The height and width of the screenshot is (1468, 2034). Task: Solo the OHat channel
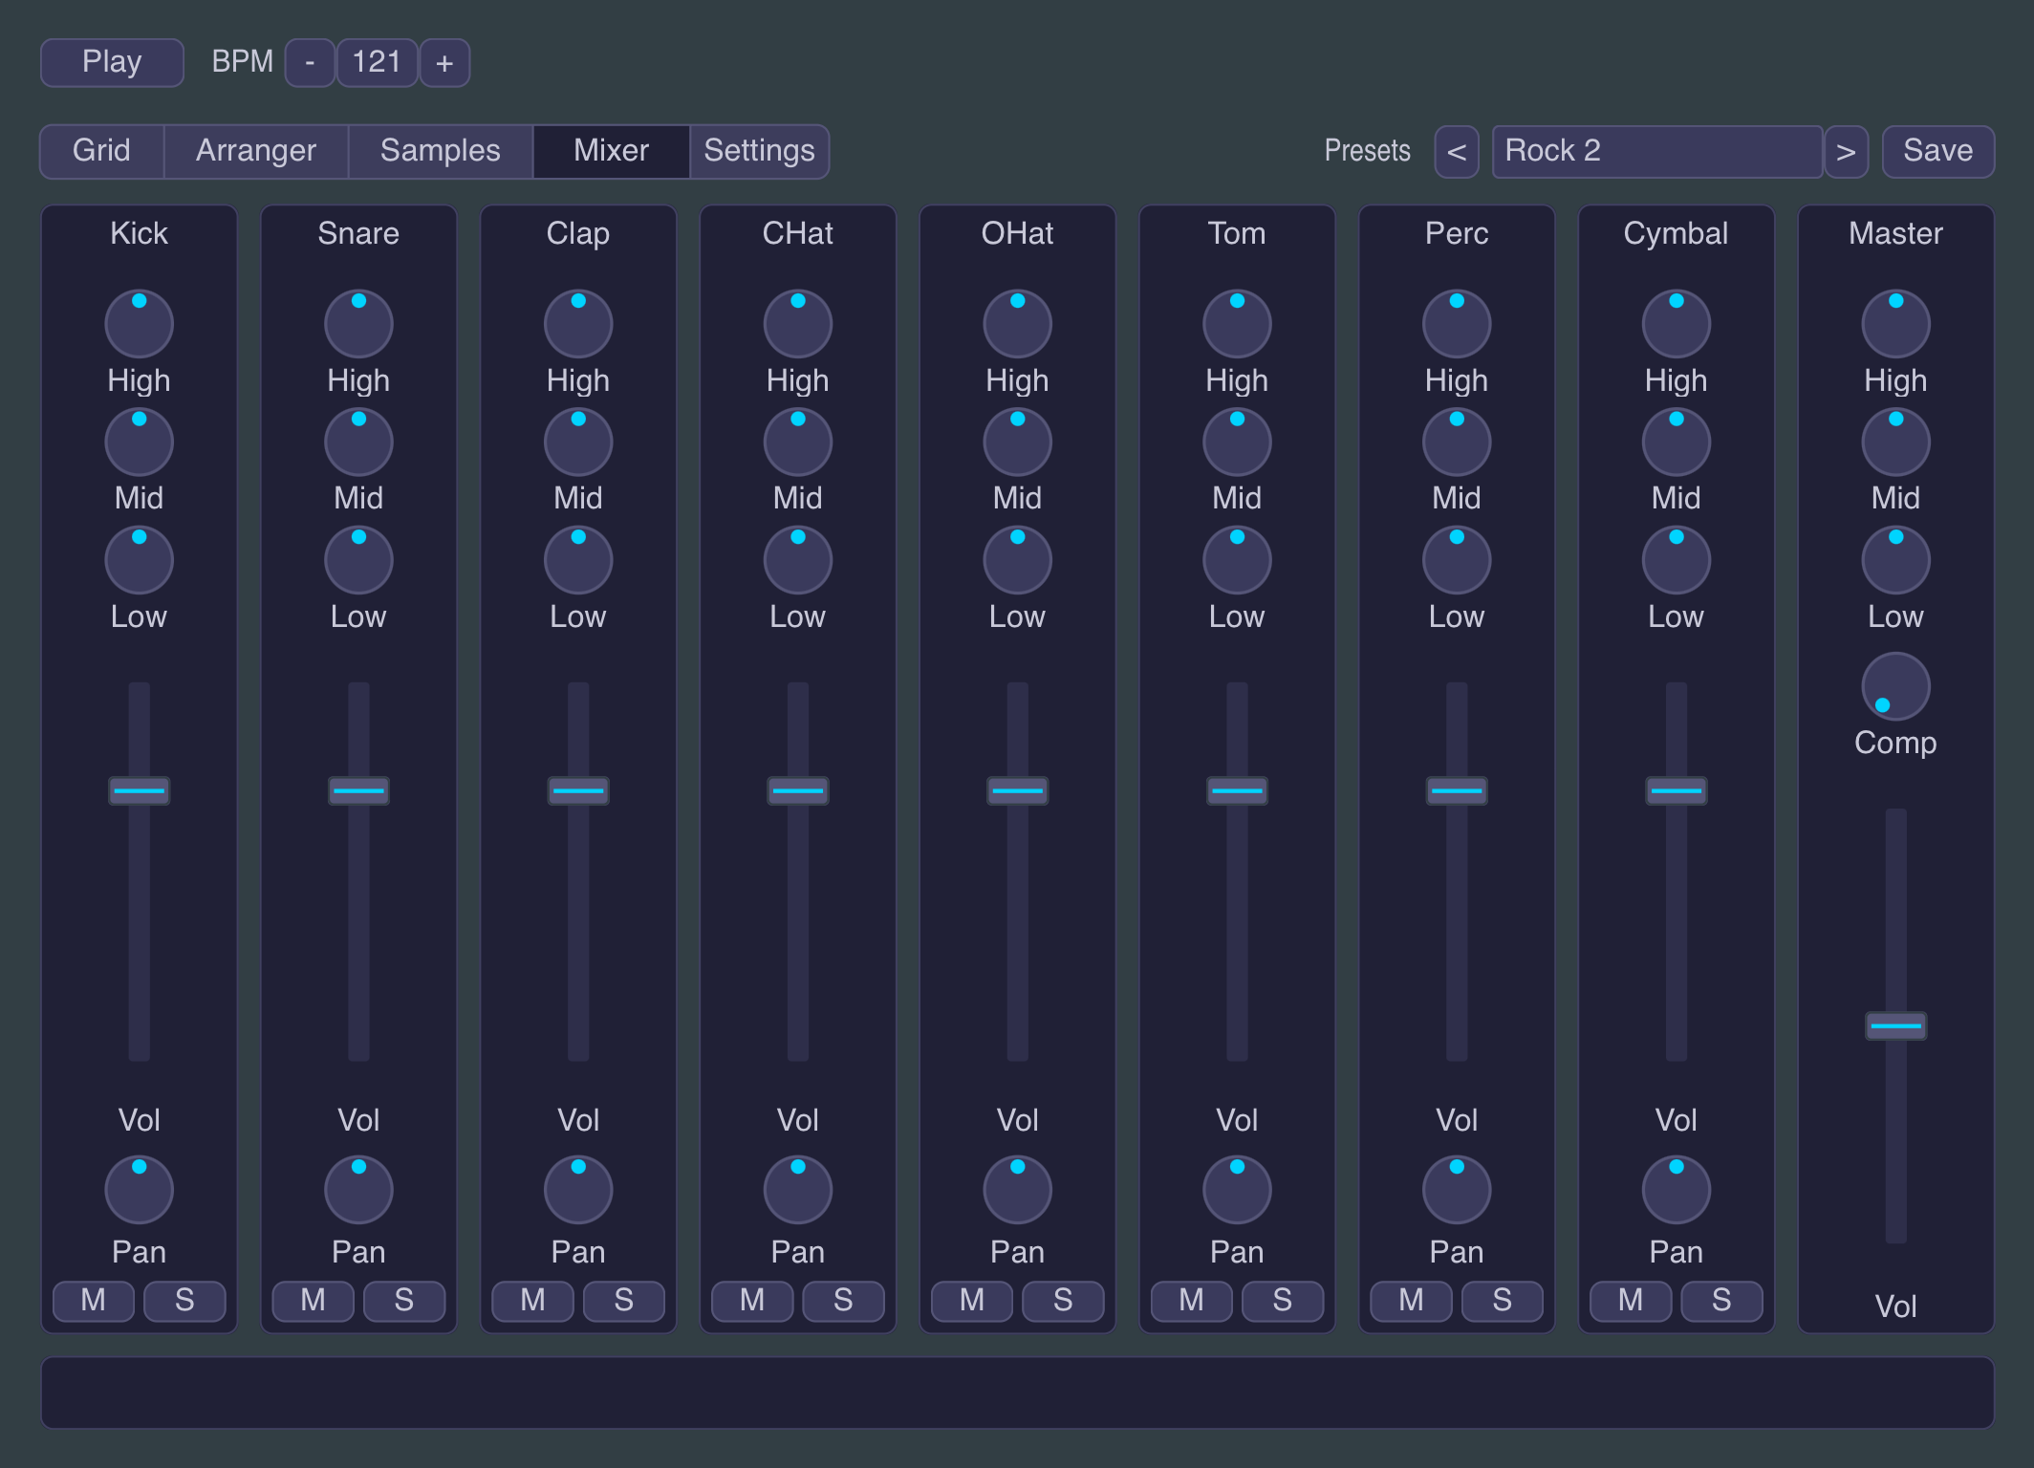point(1063,1301)
